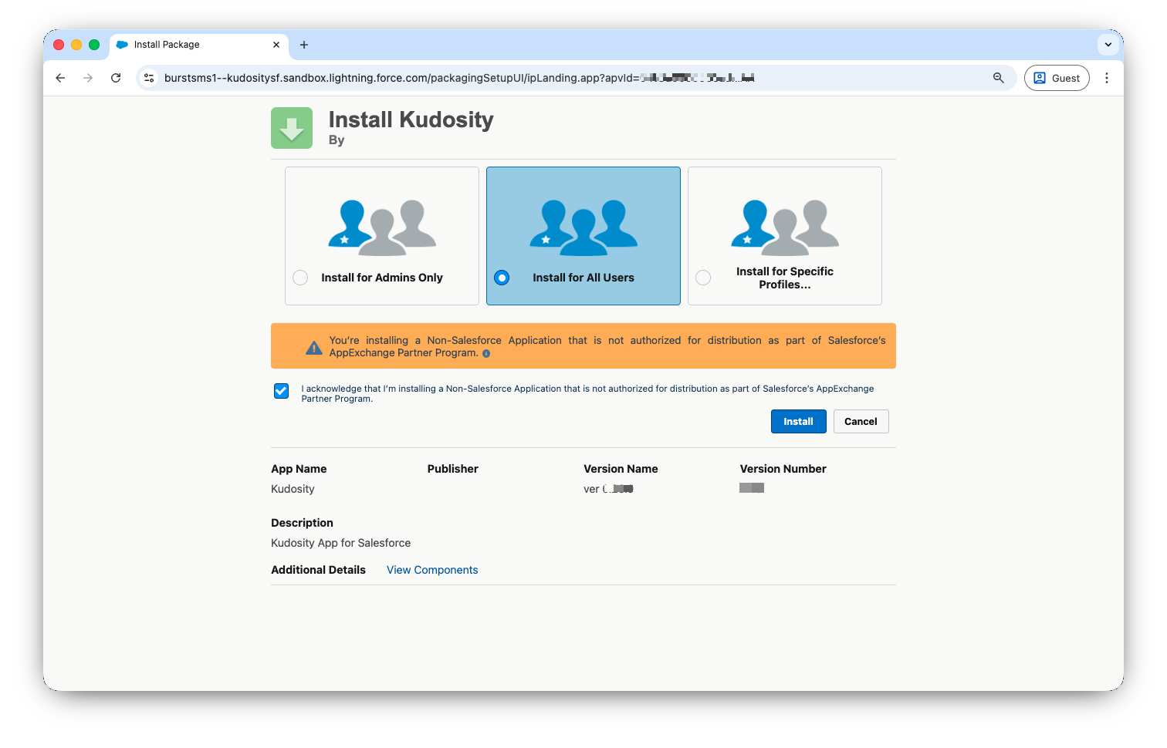This screenshot has width=1167, height=748.
Task: Click the Admins Only users icon
Action: click(x=382, y=227)
